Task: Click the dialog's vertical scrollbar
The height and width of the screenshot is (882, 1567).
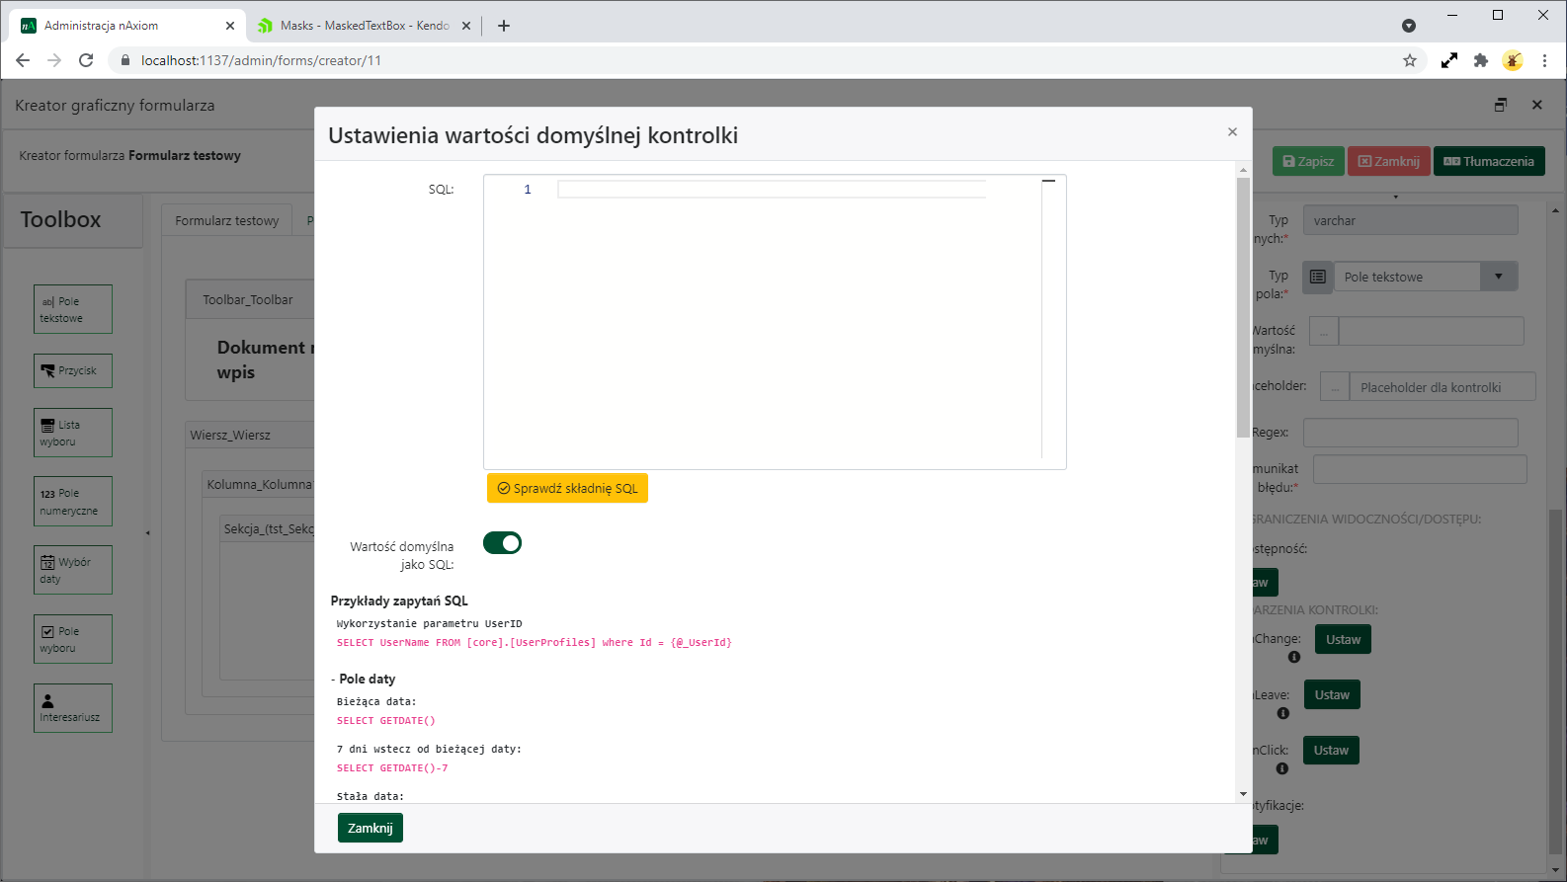Action: 1243,306
